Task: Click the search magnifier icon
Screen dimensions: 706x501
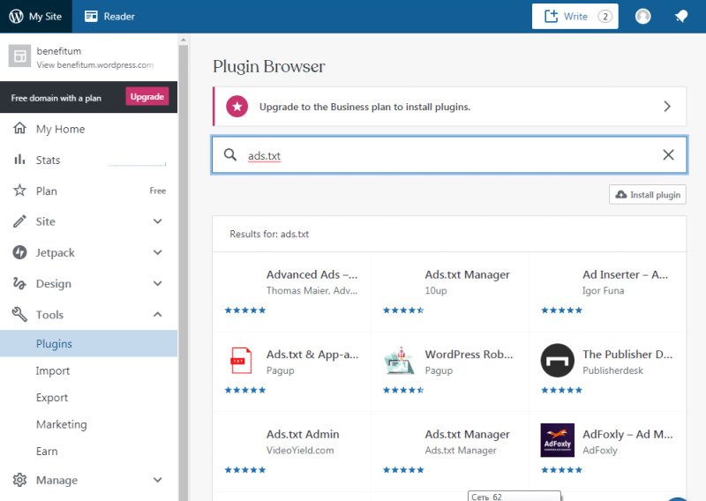Action: (x=230, y=155)
